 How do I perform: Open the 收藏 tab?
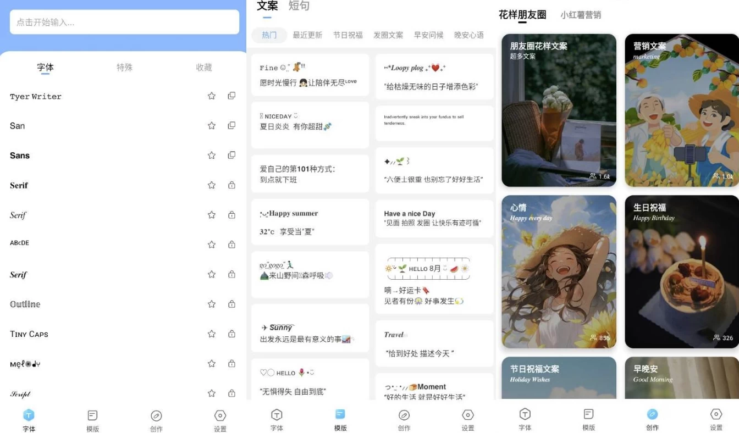tap(204, 68)
